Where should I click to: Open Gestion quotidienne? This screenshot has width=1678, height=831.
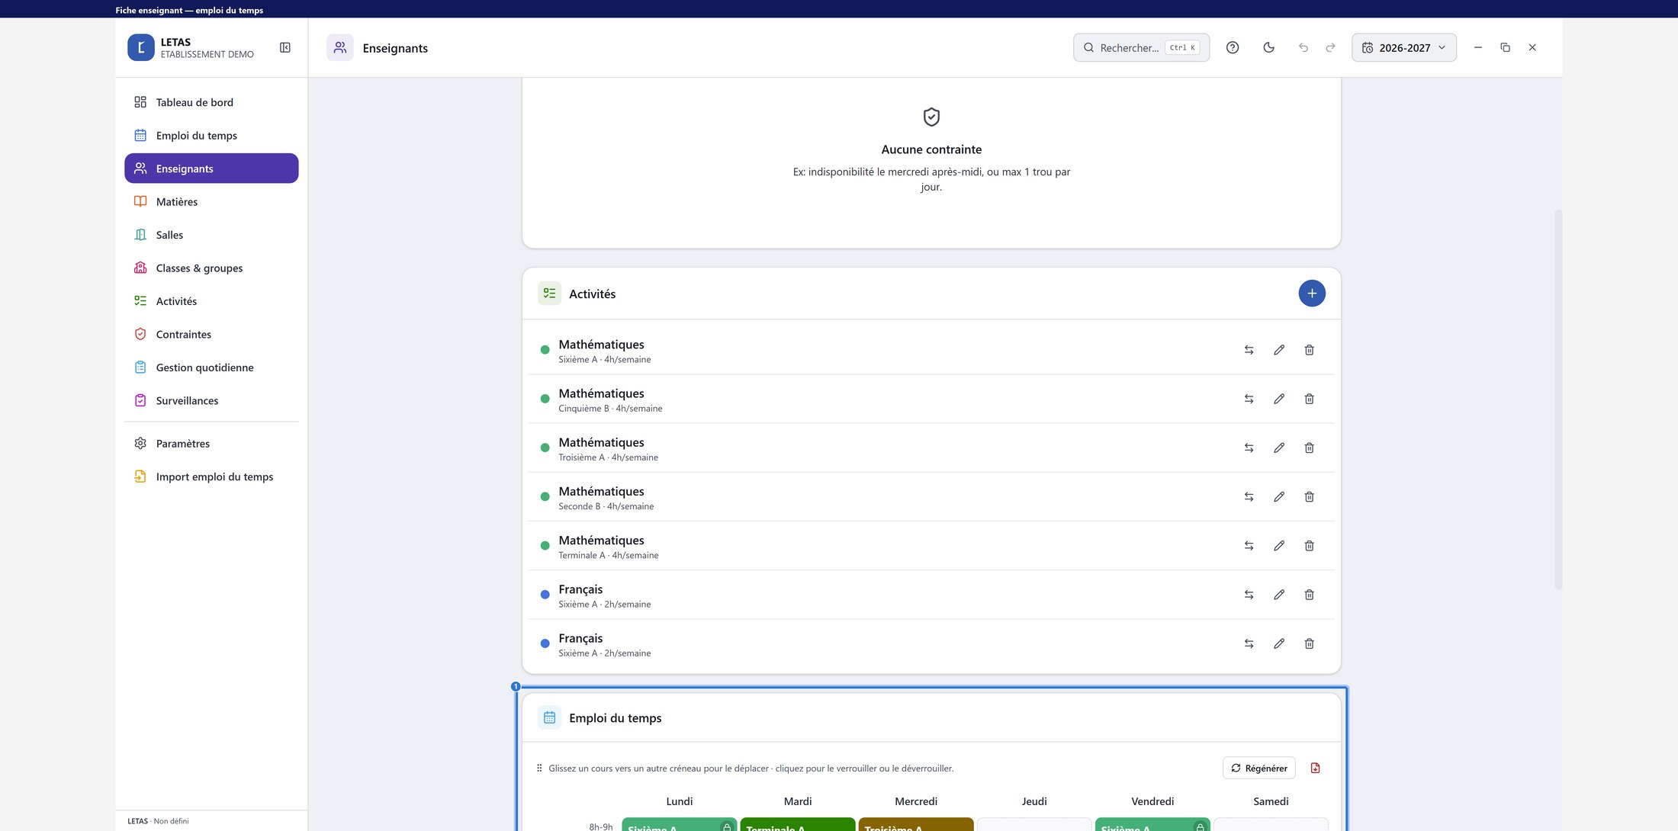(x=211, y=367)
